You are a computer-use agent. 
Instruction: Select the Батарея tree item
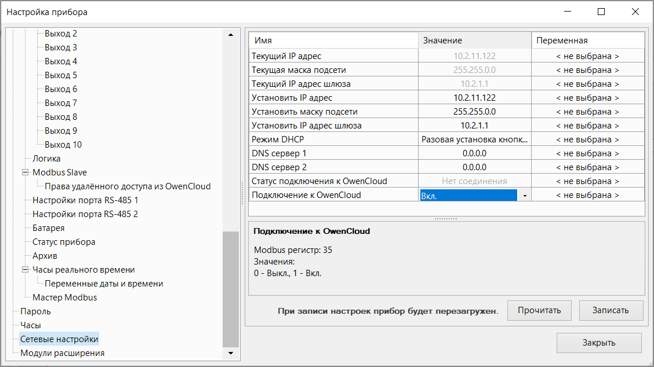(x=48, y=228)
